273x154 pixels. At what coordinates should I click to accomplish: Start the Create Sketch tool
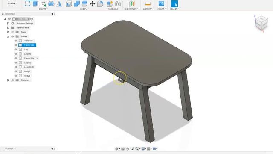44,4
